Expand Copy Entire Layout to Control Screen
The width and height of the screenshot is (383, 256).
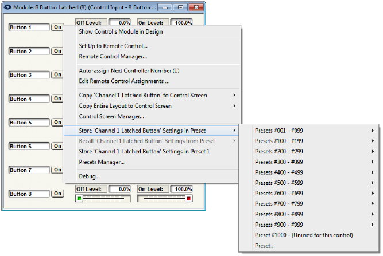tap(152, 106)
